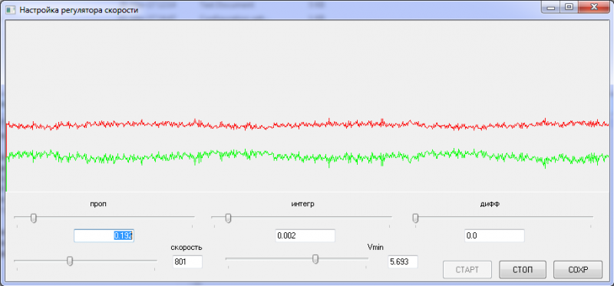The height and width of the screenshot is (286, 614).
Task: Click the СТОП button
Action: 523,270
